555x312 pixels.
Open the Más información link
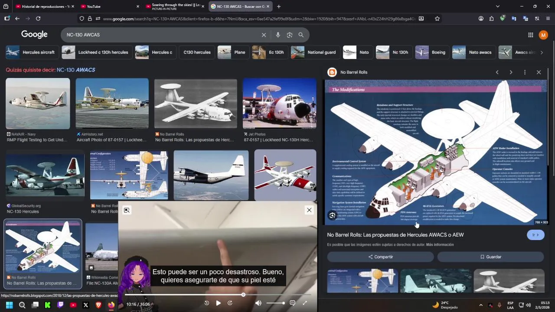[440, 245]
